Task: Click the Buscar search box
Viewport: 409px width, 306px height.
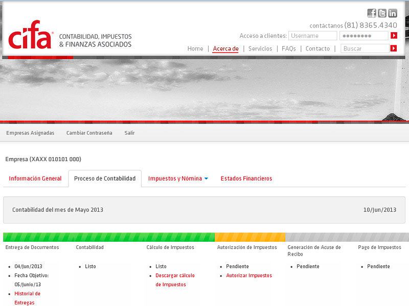Action: (x=365, y=48)
